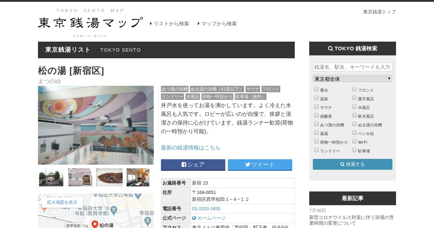The image size is (434, 228).
Task: Focus the sento name keyword search field
Action: pos(353,67)
